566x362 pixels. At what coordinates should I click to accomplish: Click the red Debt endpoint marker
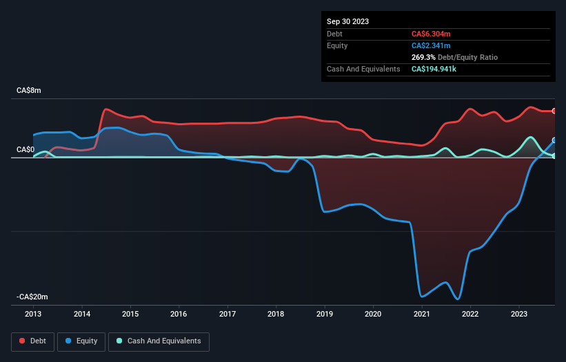(x=554, y=111)
